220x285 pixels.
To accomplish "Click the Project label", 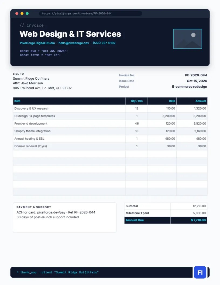I will [124, 87].
